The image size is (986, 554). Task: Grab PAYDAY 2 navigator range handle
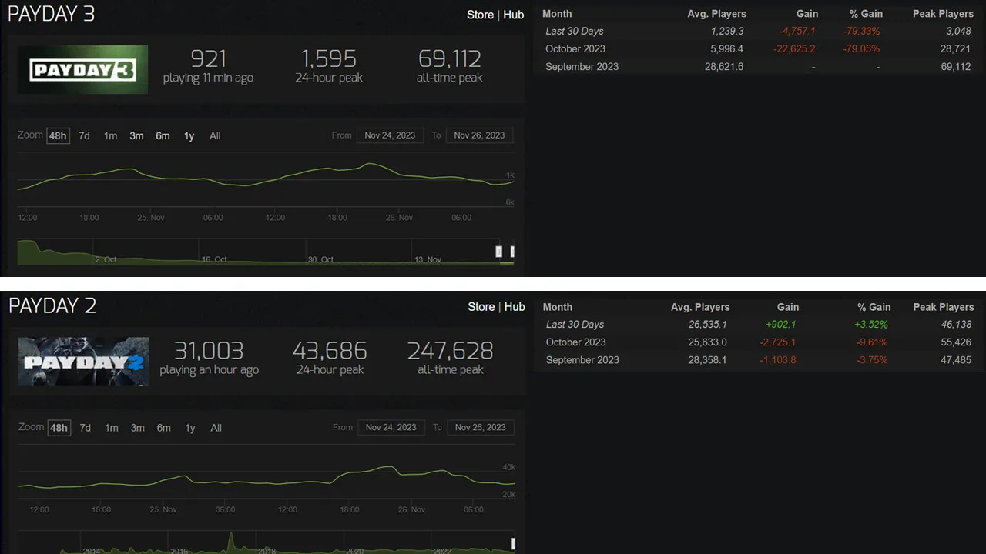click(x=513, y=543)
